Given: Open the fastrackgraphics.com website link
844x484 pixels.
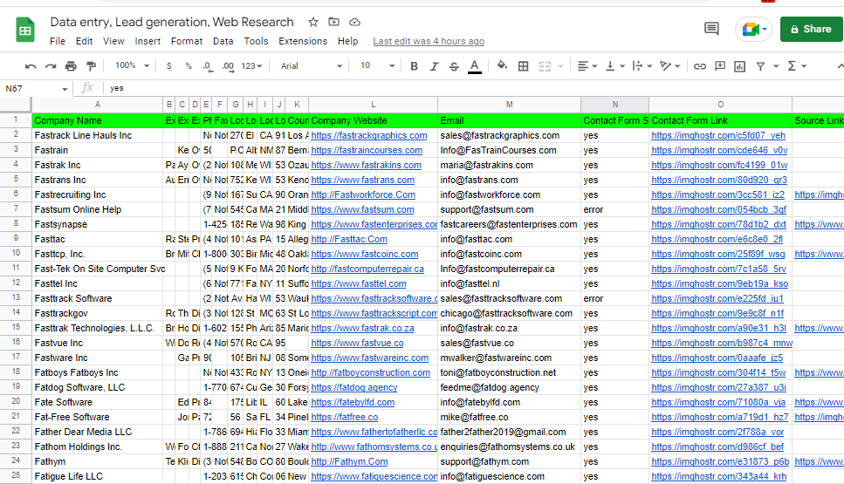Looking at the screenshot, I should 368,136.
